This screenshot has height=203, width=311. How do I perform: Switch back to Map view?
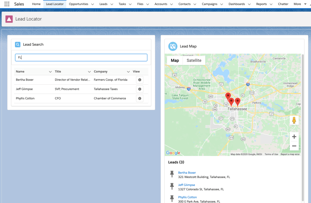pos(175,60)
